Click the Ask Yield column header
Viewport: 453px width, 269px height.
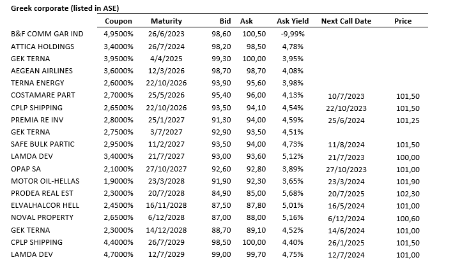tap(291, 21)
